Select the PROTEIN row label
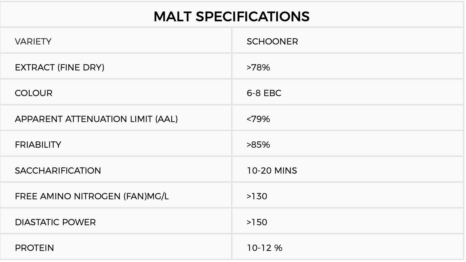Viewport: 466px width, 262px height. tap(34, 248)
